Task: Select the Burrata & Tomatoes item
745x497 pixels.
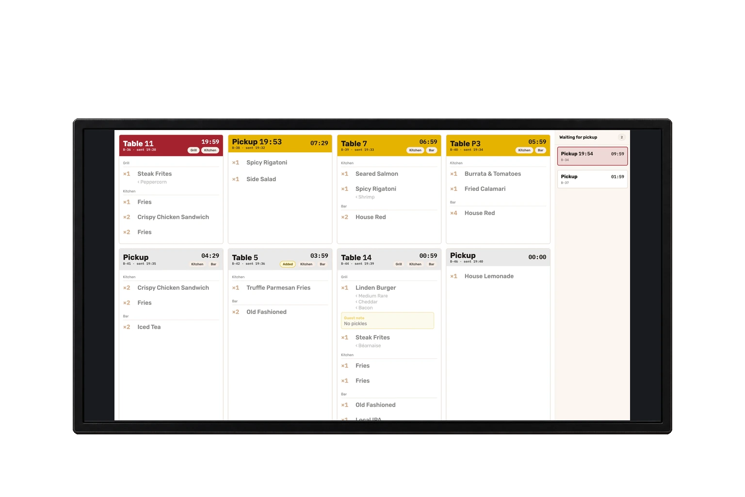Action: coord(493,174)
